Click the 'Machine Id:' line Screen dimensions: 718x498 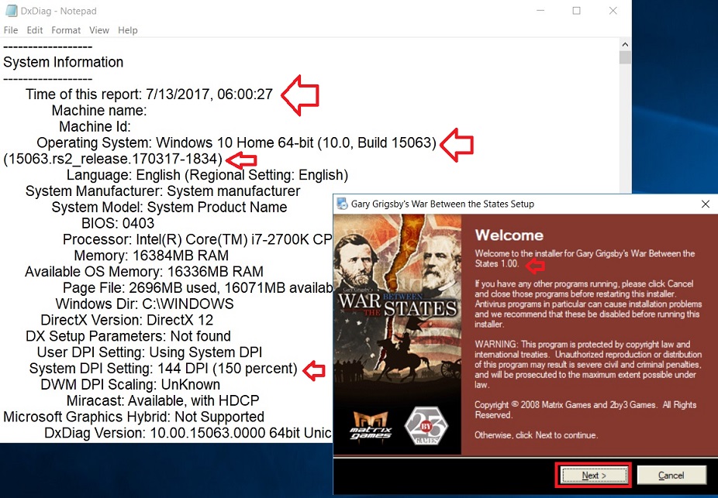pos(95,126)
